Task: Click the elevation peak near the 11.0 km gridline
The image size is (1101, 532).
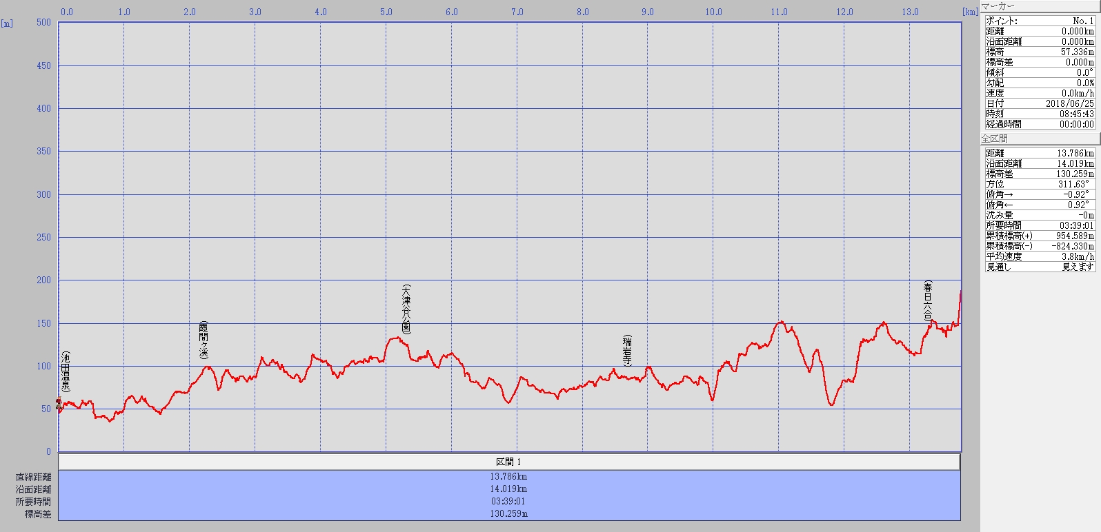Action: (781, 322)
